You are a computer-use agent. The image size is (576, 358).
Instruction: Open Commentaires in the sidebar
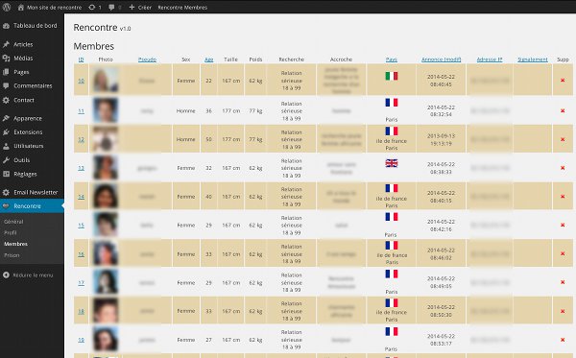point(33,86)
